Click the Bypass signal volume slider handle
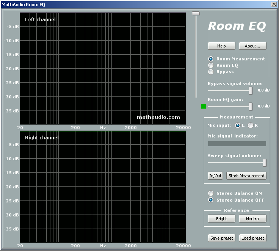 click(x=251, y=90)
